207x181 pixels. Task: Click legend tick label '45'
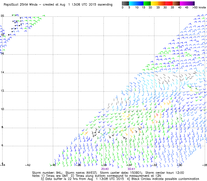click(x=187, y=8)
